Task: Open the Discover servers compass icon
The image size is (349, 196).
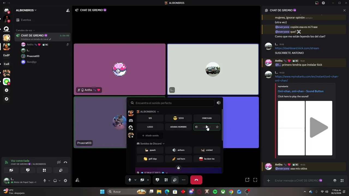Action: pos(7,99)
